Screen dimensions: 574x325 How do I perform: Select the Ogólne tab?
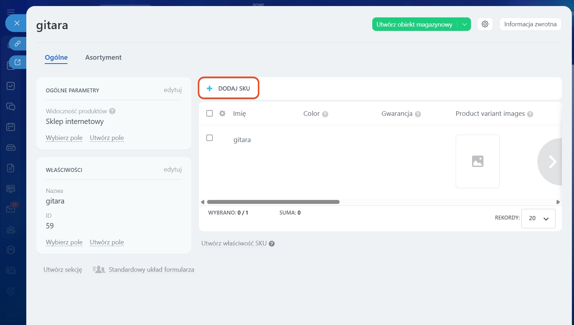coord(56,58)
